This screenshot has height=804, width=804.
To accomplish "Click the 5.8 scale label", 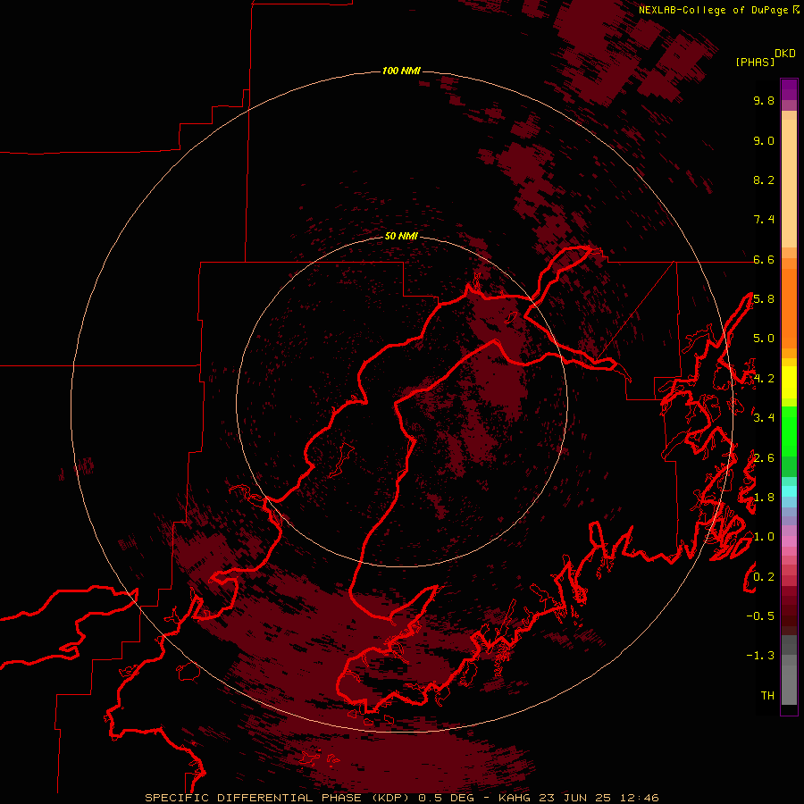I will click(764, 299).
